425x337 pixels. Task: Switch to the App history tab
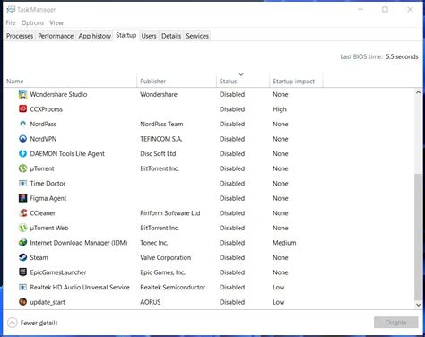click(x=95, y=36)
